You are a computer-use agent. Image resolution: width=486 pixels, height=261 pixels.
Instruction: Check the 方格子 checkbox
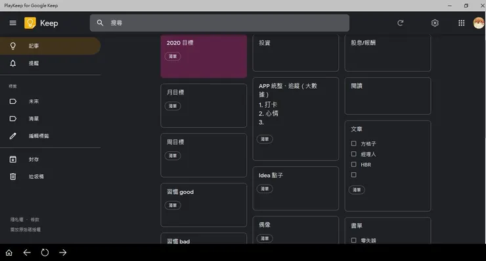[353, 143]
